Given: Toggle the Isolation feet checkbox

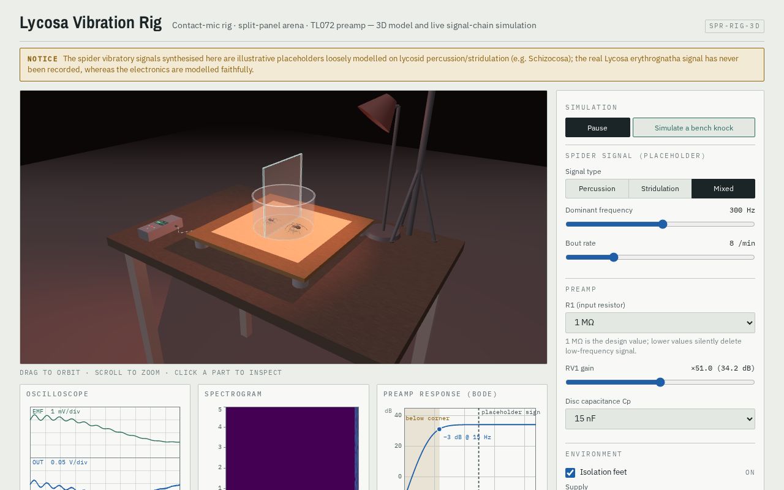Looking at the screenshot, I should coord(570,472).
